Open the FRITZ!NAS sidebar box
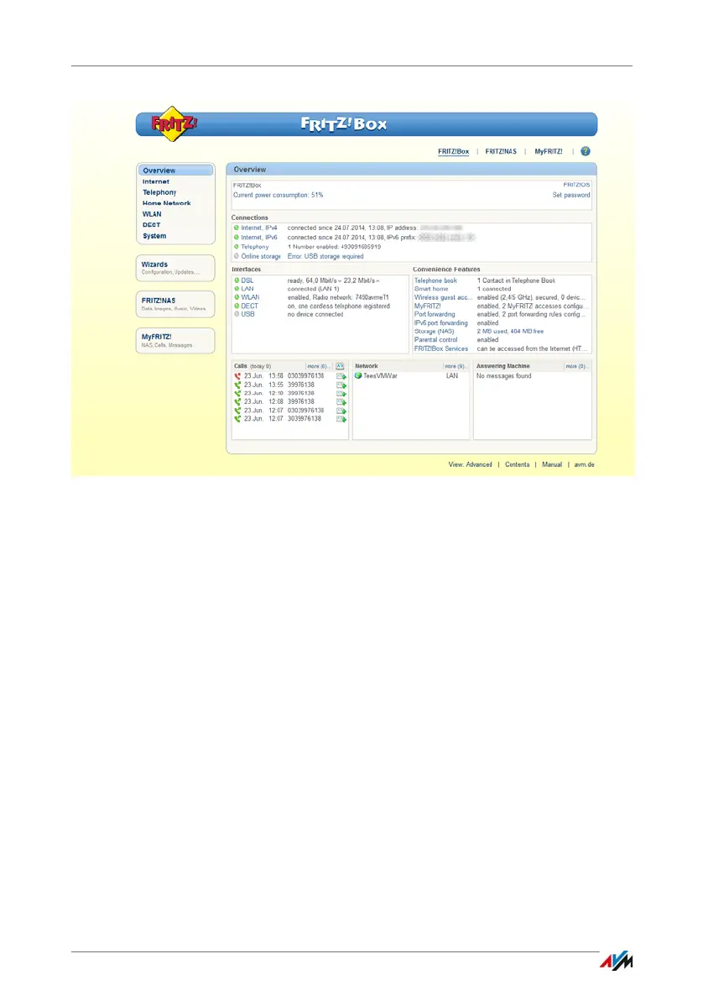Screen dimensions: 703x1001 point(175,305)
